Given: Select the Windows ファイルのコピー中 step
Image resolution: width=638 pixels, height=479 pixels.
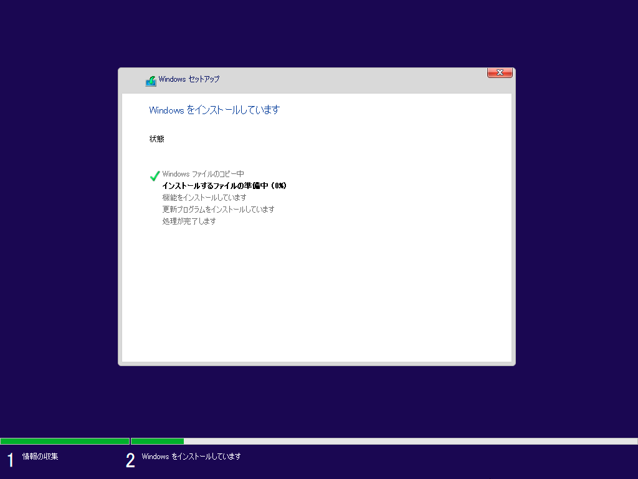Looking at the screenshot, I should click(203, 174).
